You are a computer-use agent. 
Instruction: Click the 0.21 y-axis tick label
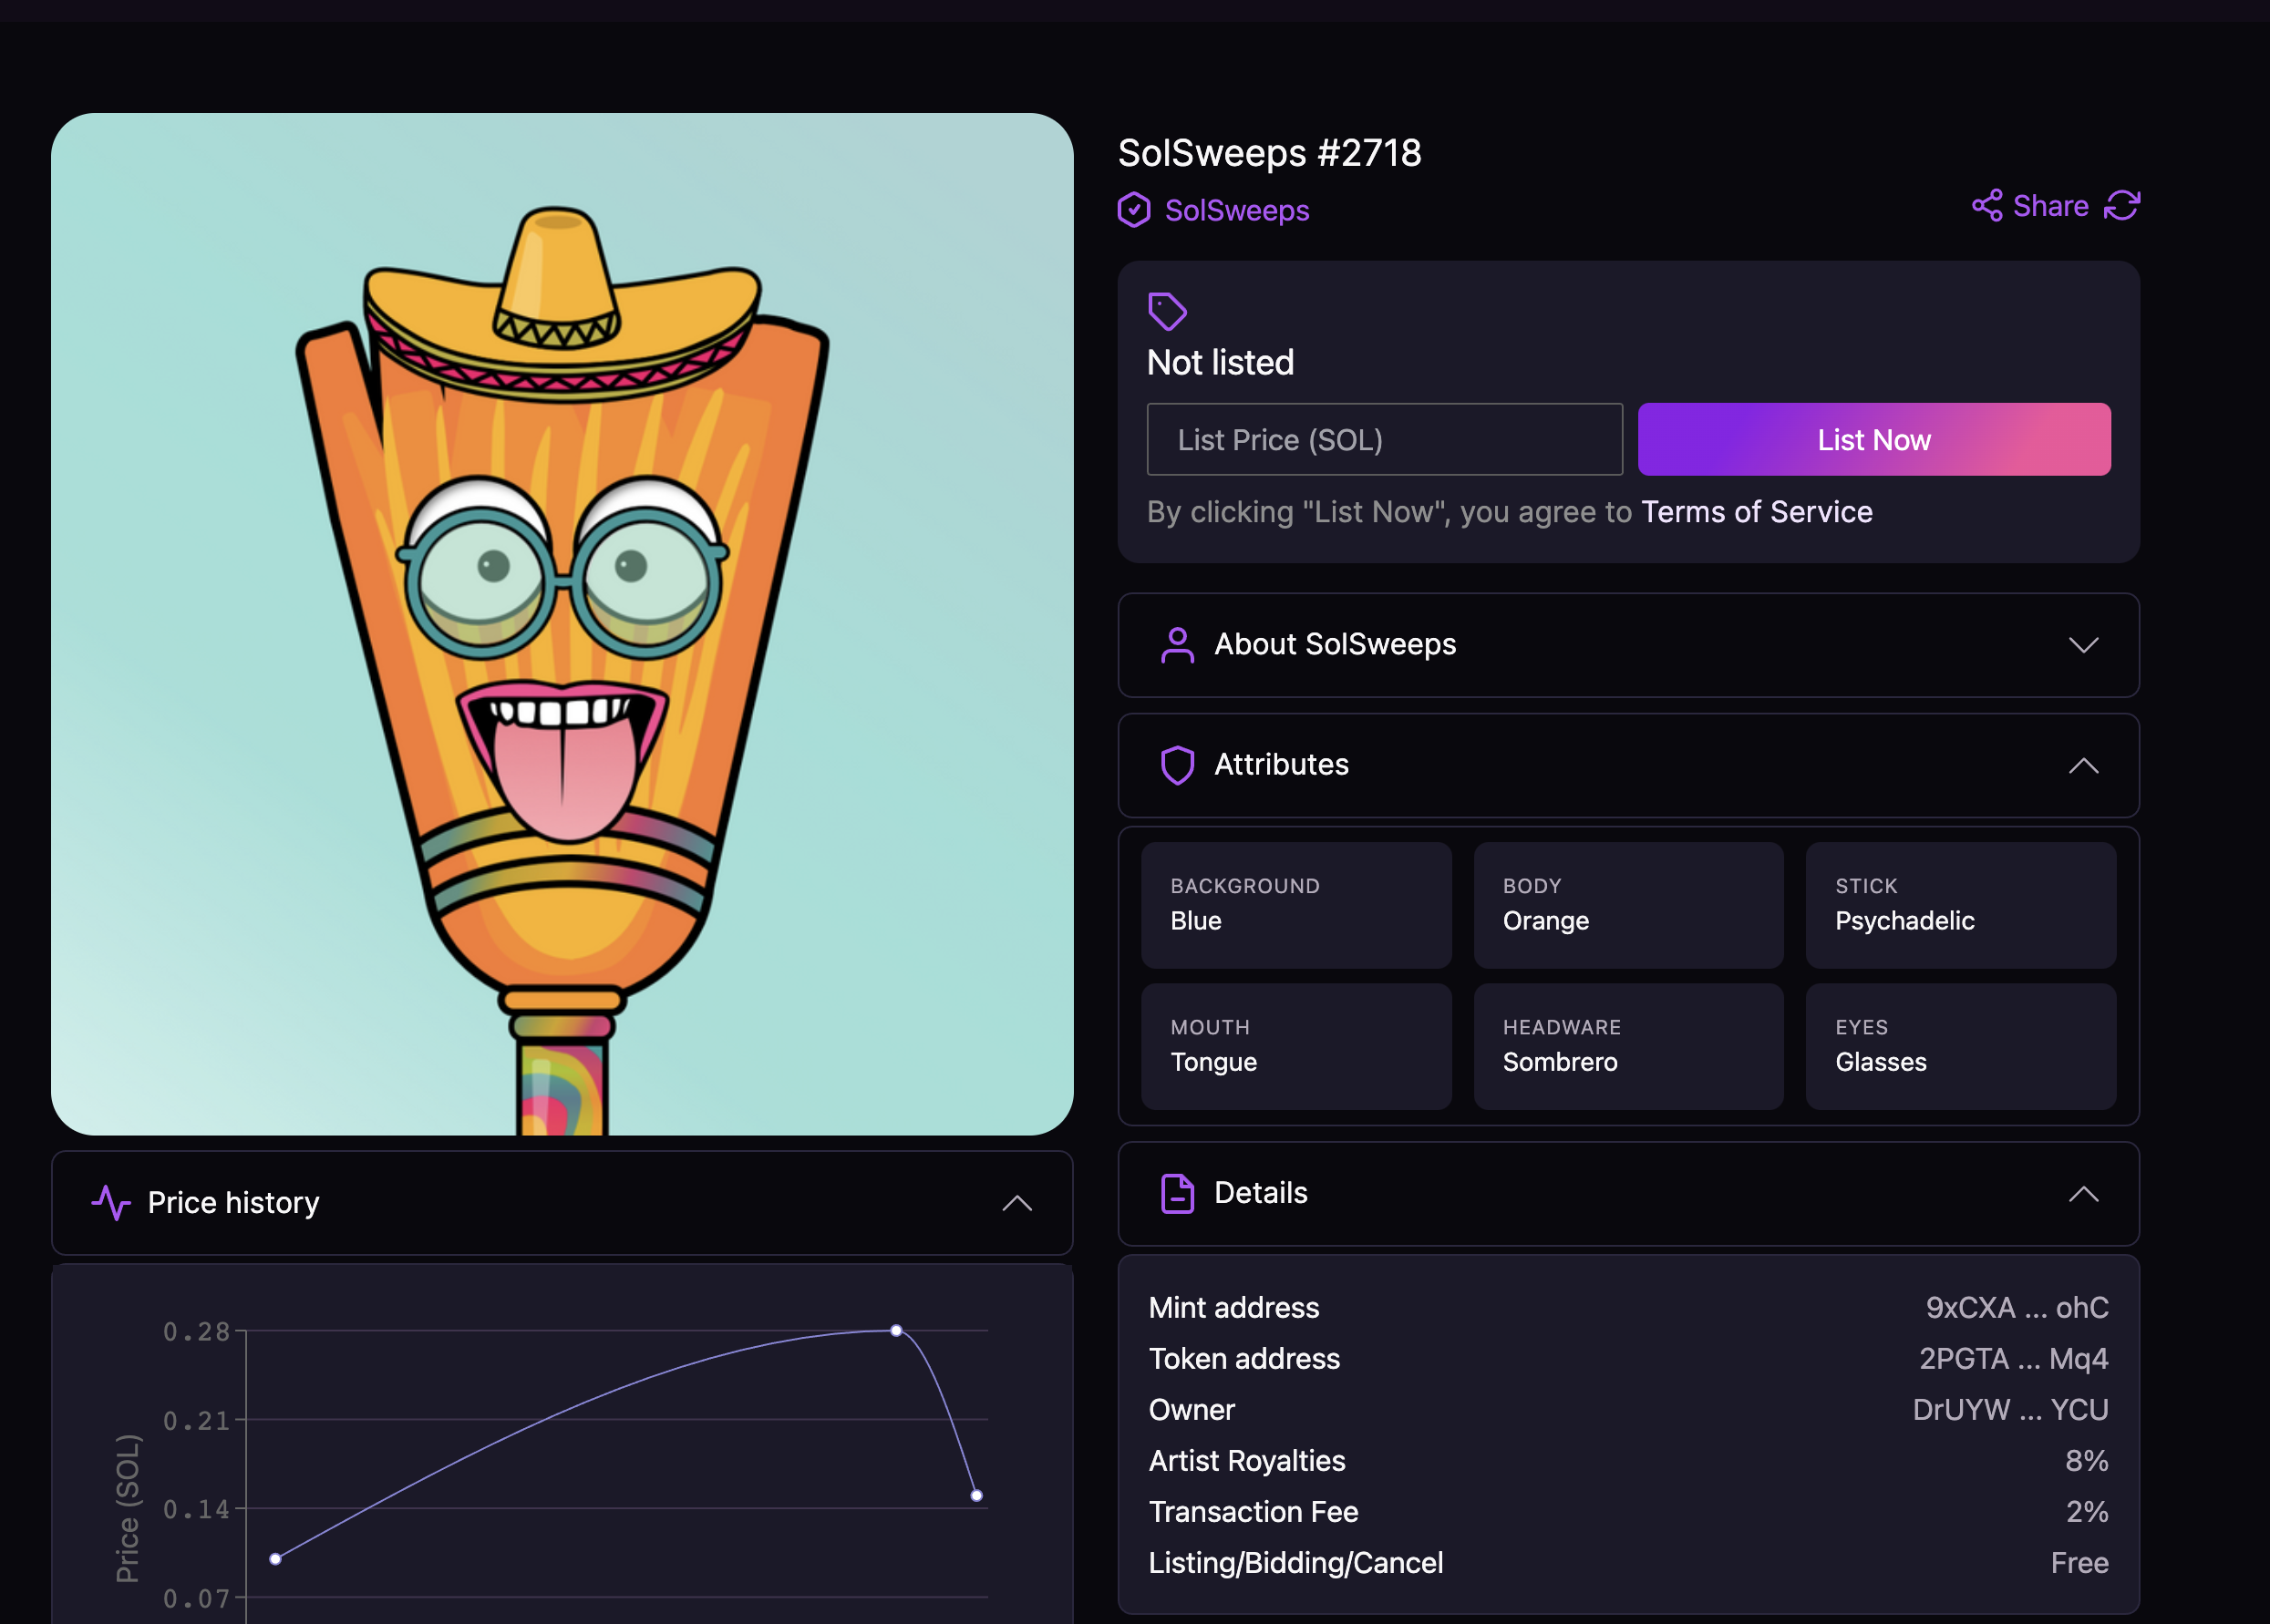(197, 1420)
